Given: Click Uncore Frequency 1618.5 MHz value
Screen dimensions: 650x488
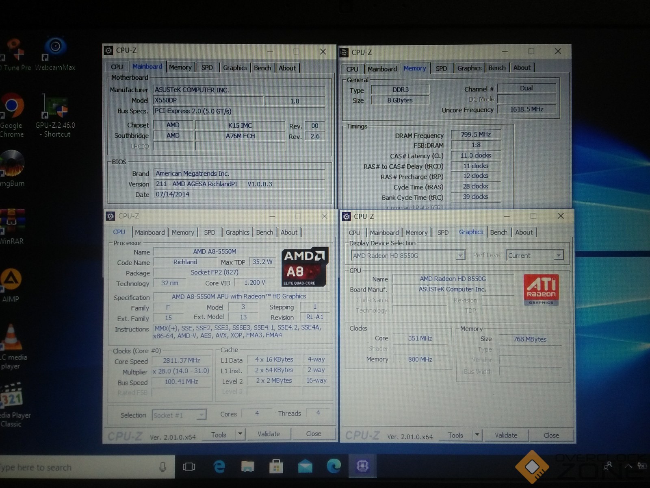Looking at the screenshot, I should (x=527, y=109).
